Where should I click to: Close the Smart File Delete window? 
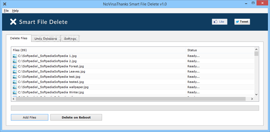pyautogui.click(x=262, y=3)
